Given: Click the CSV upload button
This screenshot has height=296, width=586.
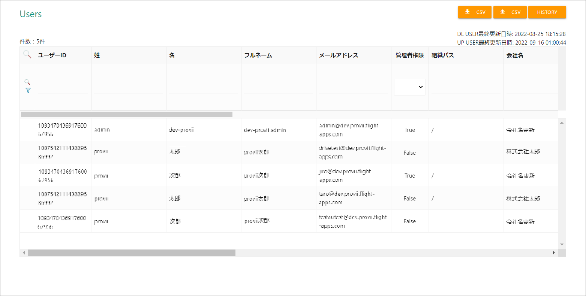Looking at the screenshot, I should pyautogui.click(x=510, y=12).
